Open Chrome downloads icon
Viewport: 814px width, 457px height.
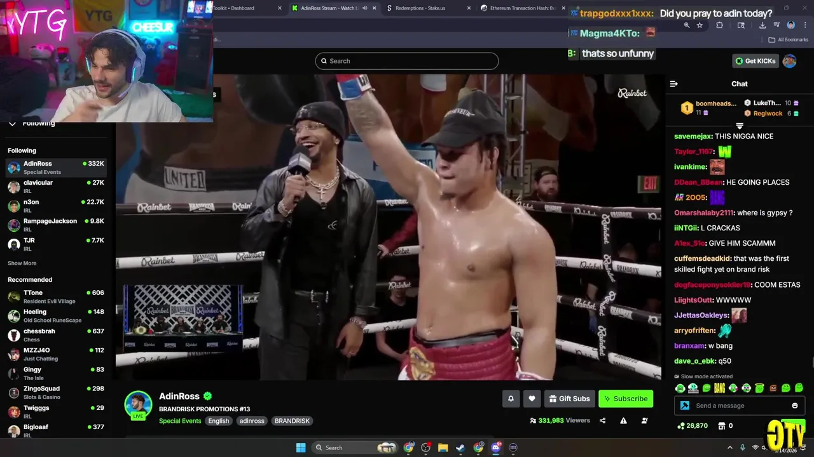click(x=762, y=25)
